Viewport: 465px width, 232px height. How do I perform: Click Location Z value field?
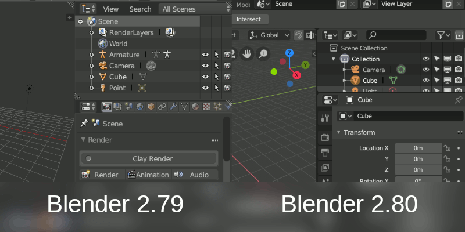[418, 169]
